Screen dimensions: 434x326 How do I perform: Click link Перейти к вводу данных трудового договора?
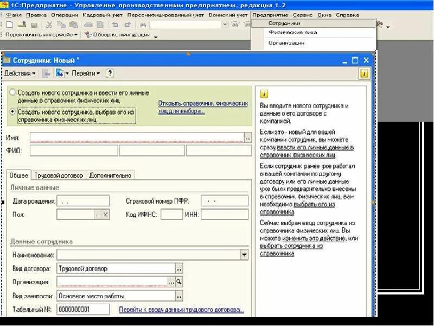(x=181, y=310)
